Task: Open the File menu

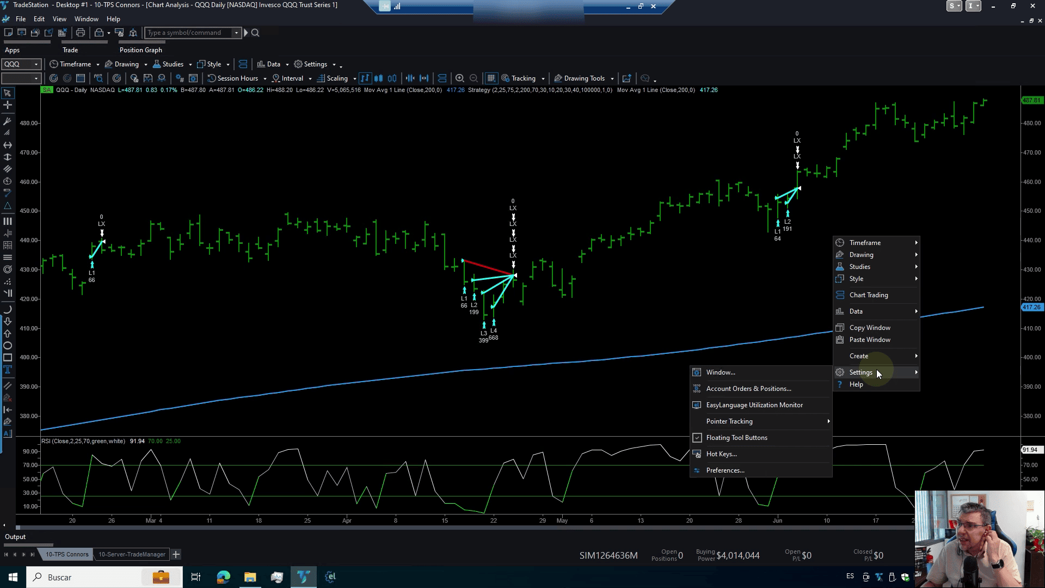Action: click(21, 19)
